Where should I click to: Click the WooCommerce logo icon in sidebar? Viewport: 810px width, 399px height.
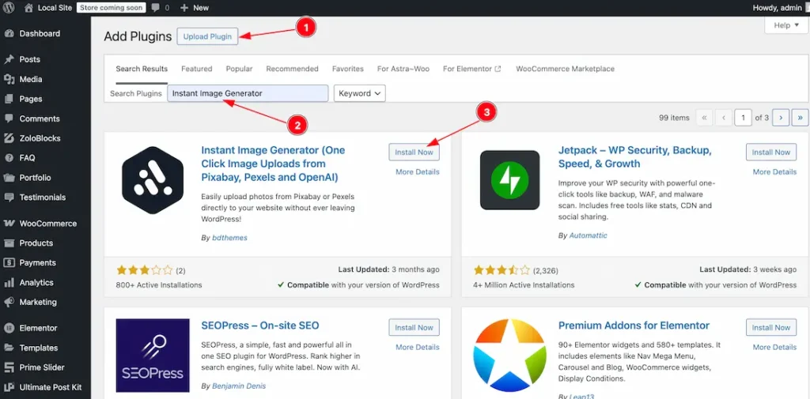tap(9, 224)
